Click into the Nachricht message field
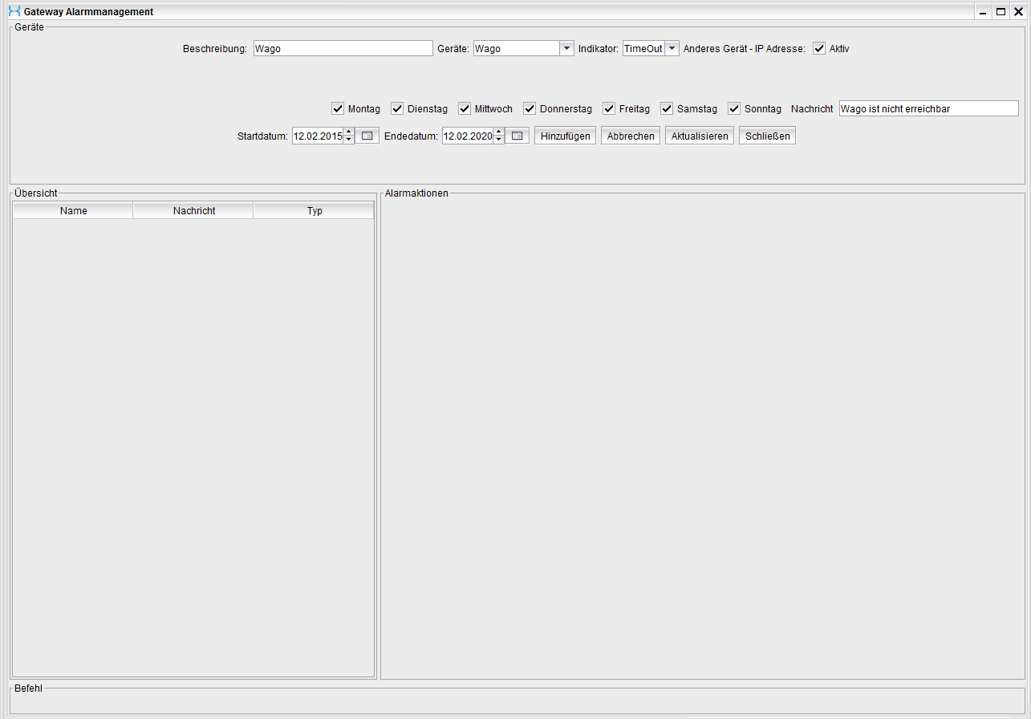 click(927, 109)
